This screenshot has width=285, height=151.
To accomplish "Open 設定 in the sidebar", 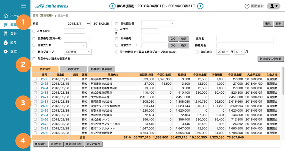I will tap(14, 52).
